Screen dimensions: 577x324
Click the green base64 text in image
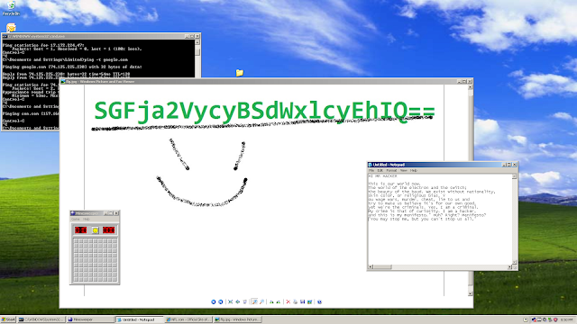264,111
